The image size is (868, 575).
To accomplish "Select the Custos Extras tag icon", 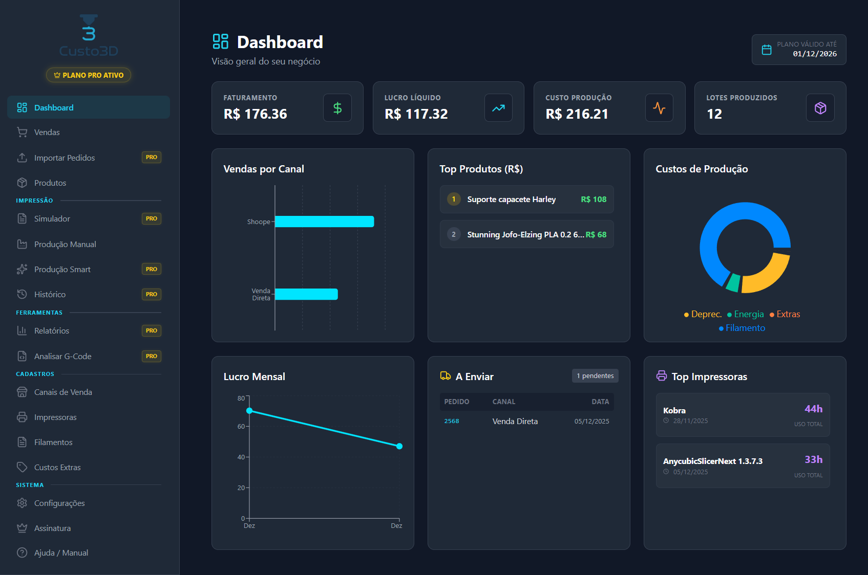I will tap(23, 467).
